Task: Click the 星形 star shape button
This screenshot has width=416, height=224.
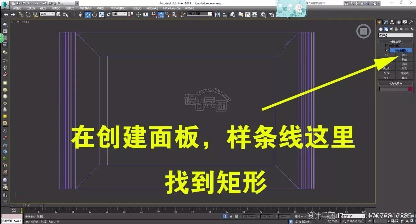Action: [405, 68]
